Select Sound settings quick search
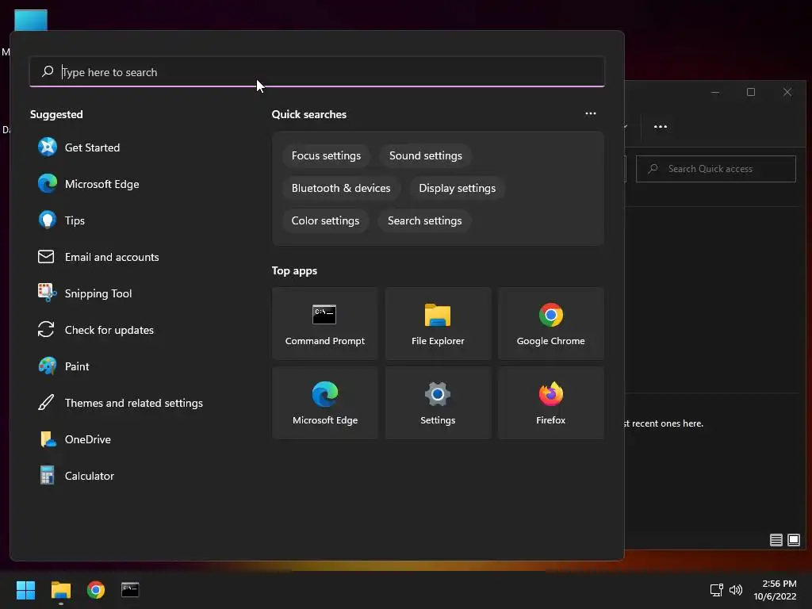The height and width of the screenshot is (609, 812). [426, 156]
